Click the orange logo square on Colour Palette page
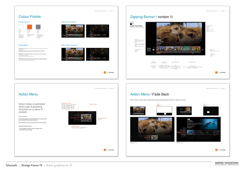This screenshot has height=172, width=244. coord(105,73)
